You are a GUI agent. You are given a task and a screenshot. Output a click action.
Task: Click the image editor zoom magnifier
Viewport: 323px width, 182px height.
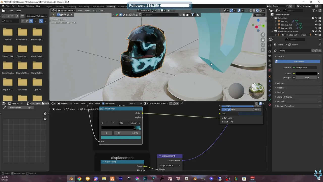point(45,114)
